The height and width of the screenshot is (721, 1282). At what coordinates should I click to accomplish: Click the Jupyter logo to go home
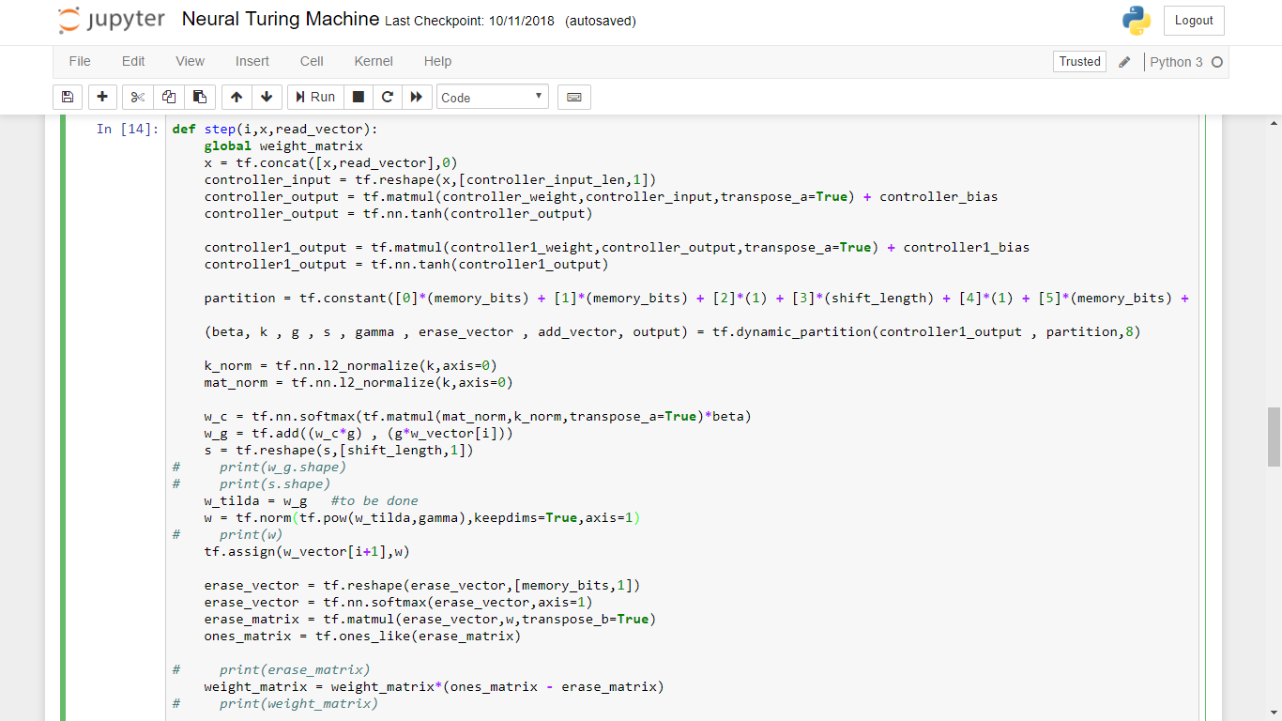[111, 20]
